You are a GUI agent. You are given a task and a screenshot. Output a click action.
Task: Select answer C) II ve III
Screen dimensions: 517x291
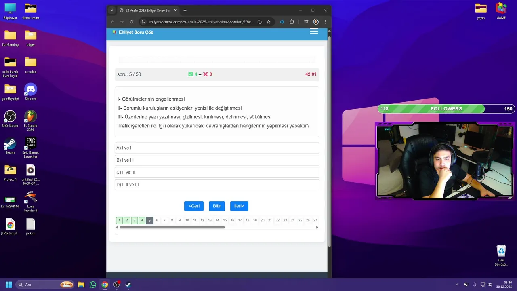tap(217, 172)
